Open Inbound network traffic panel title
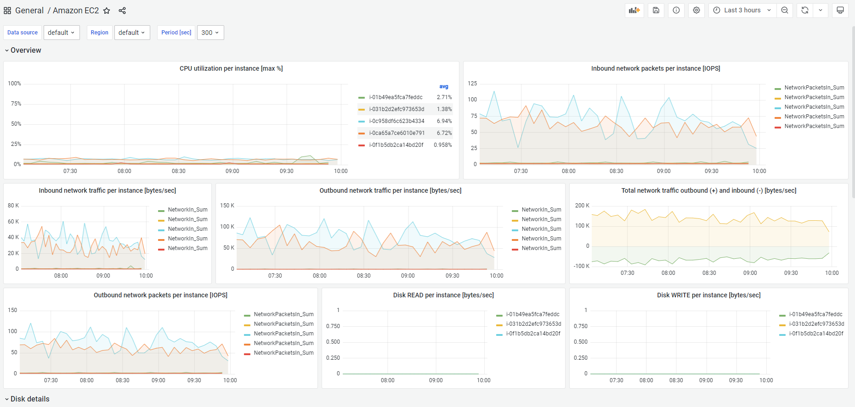Viewport: 855px width, 407px height. pyautogui.click(x=108, y=190)
